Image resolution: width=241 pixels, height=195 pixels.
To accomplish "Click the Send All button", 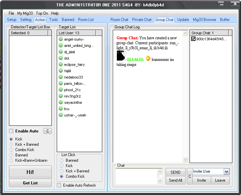I will (x=176, y=180).
